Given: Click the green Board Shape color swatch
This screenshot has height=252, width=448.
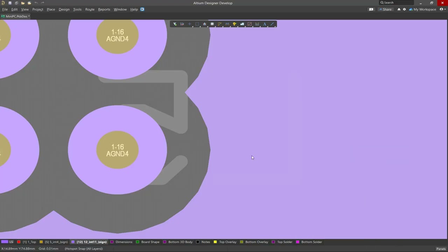Looking at the screenshot, I should click(138, 242).
